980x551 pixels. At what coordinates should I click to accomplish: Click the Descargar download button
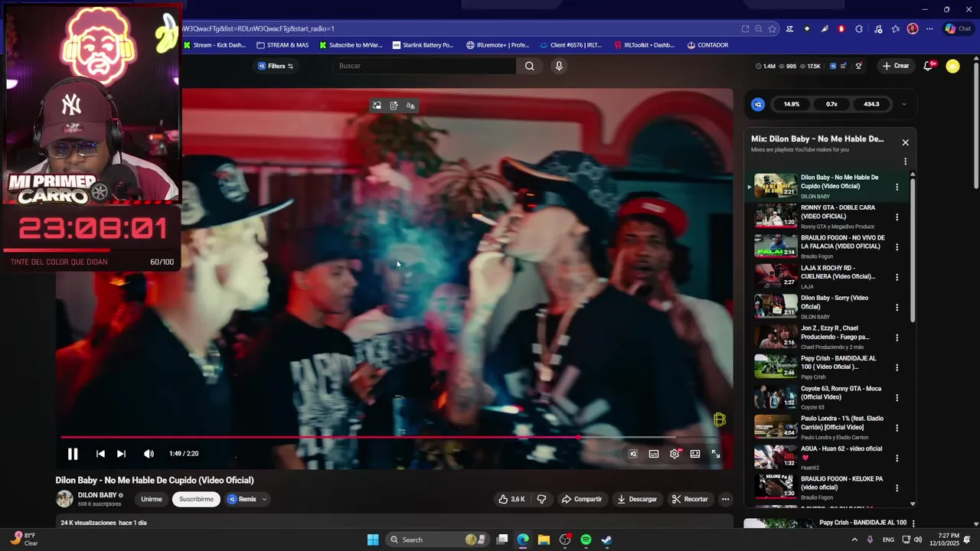637,499
